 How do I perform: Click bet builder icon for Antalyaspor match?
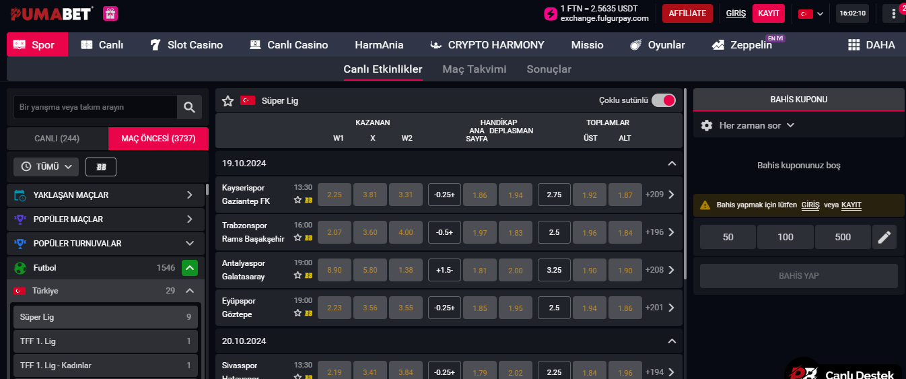pos(308,275)
